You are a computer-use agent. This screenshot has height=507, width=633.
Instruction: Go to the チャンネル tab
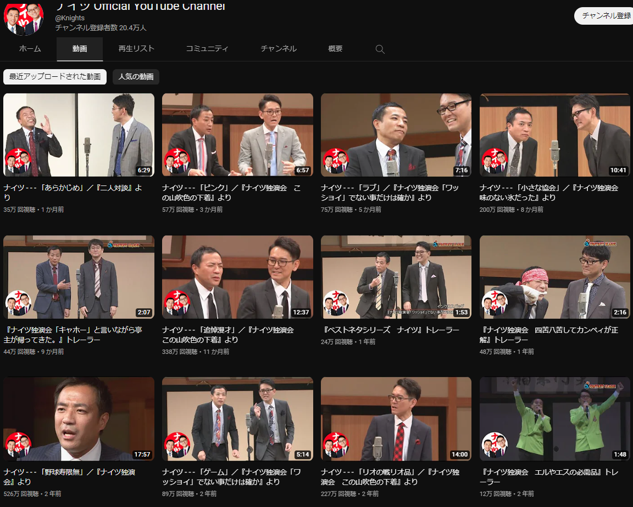(x=279, y=49)
